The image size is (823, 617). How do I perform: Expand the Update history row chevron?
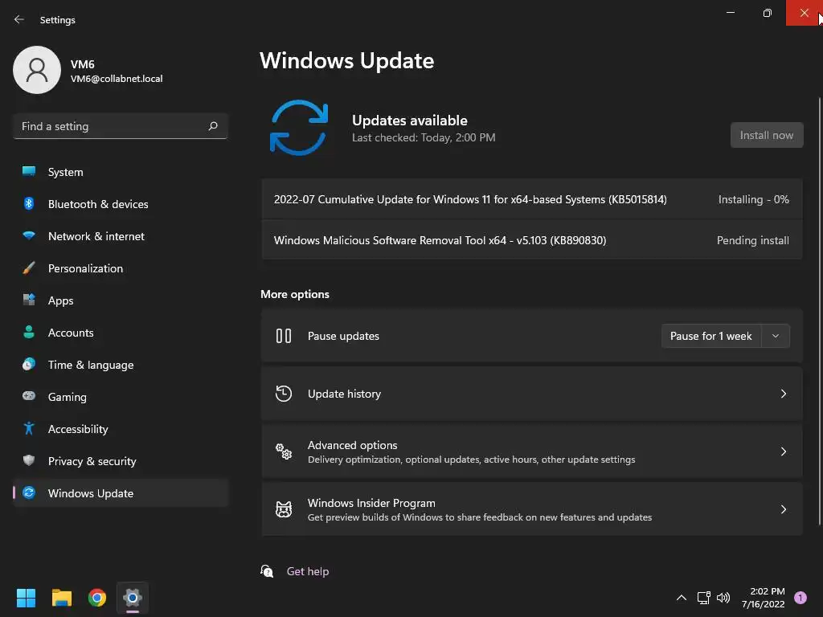783,394
